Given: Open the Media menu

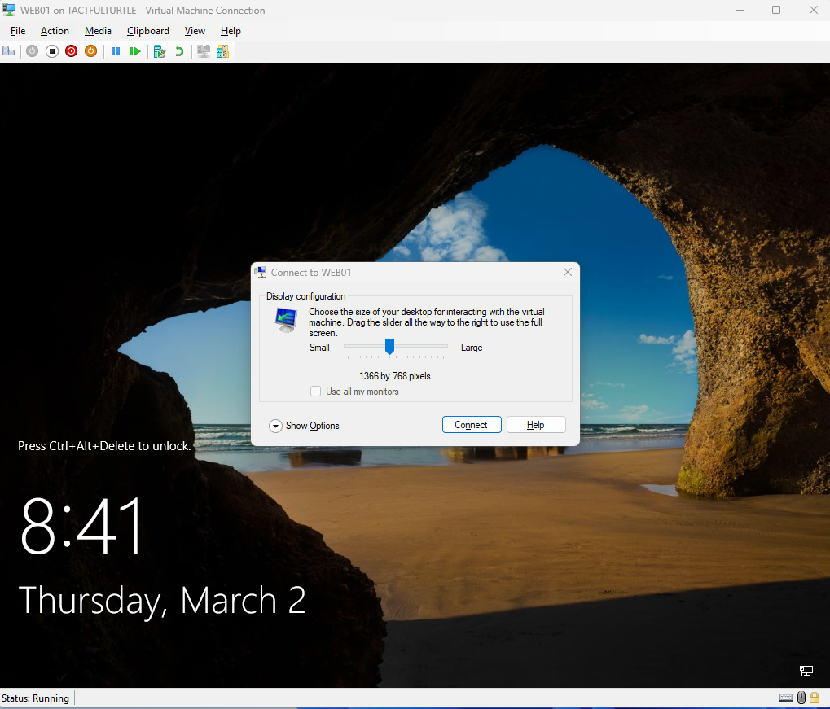Looking at the screenshot, I should click(98, 31).
